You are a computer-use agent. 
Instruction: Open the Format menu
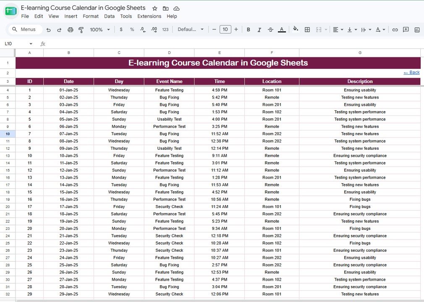tap(91, 16)
